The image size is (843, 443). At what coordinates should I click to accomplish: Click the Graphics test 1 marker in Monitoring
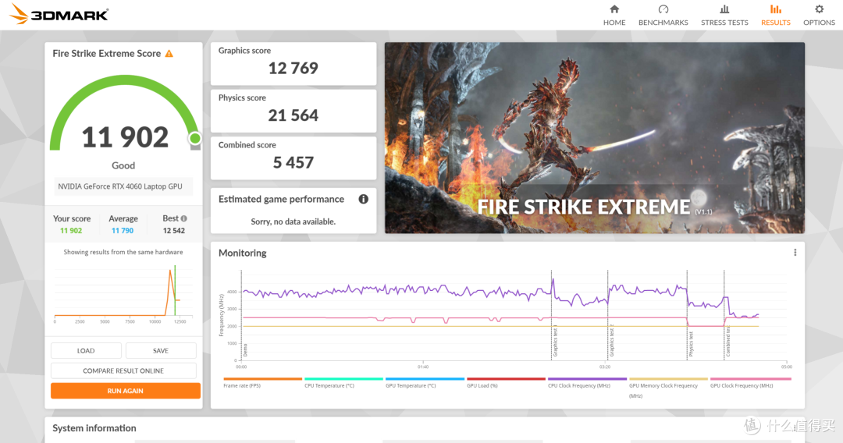[555, 342]
